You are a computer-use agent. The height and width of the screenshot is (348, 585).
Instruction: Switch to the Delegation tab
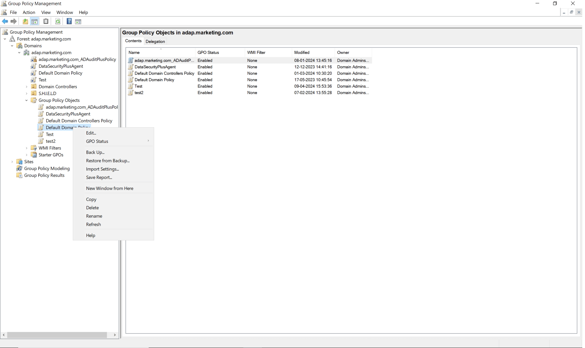click(x=155, y=42)
